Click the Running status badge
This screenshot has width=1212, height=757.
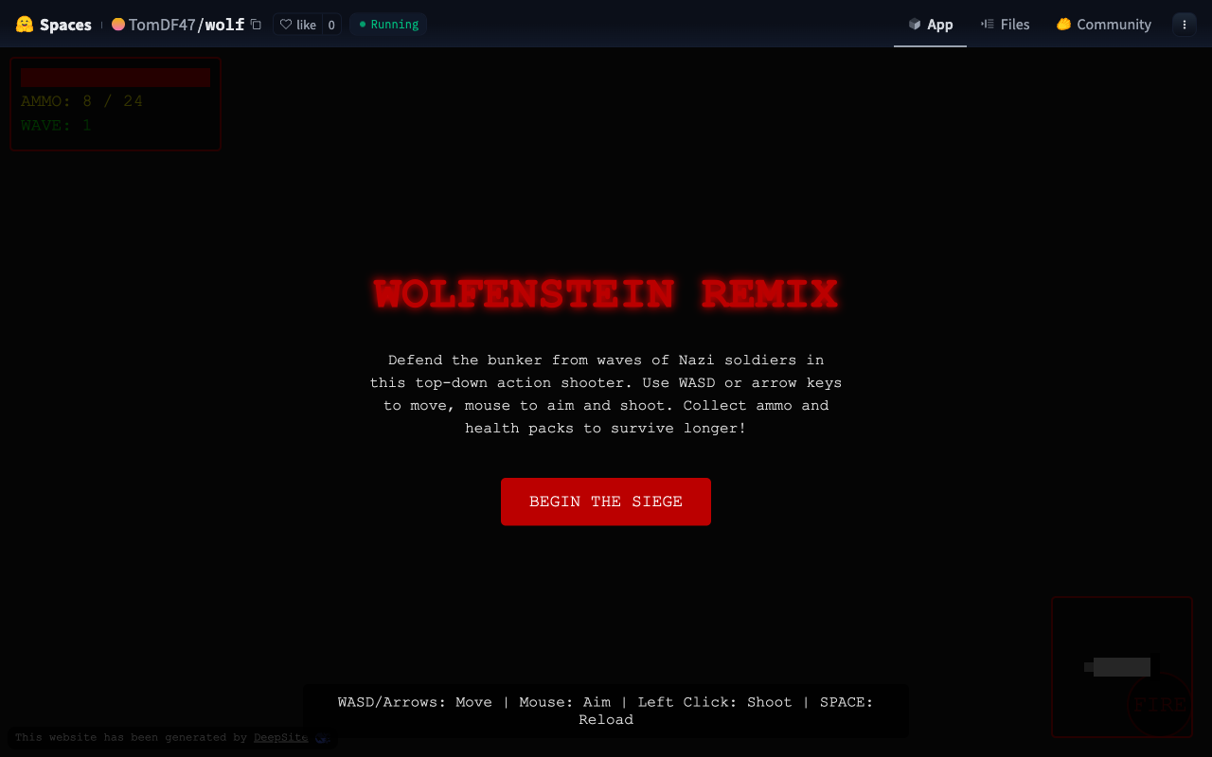[388, 25]
